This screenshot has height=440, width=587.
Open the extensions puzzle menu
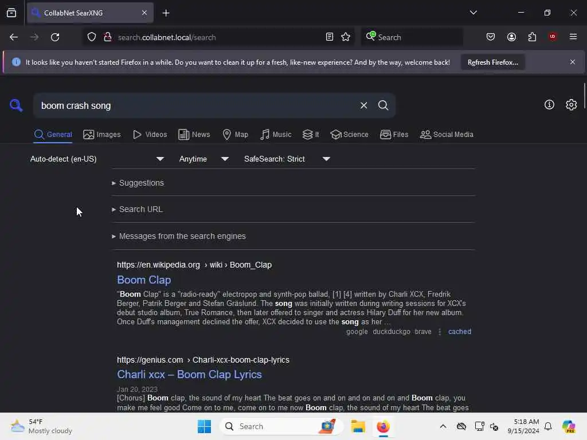(532, 37)
